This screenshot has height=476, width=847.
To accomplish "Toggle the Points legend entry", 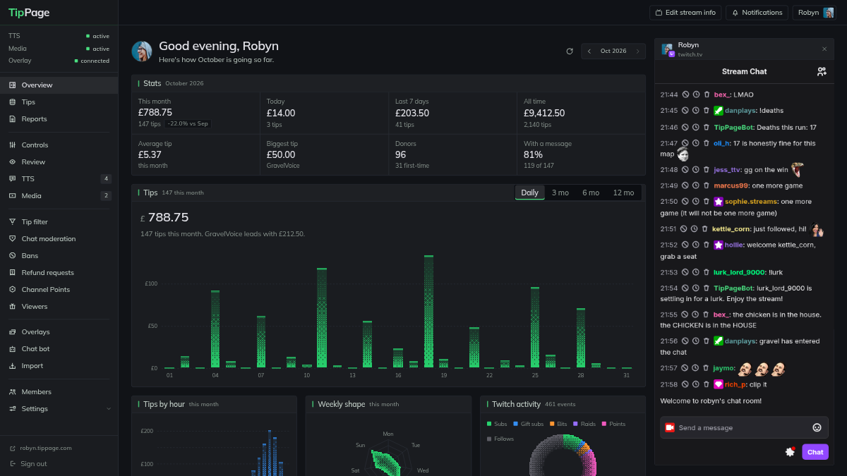I will coord(613,425).
